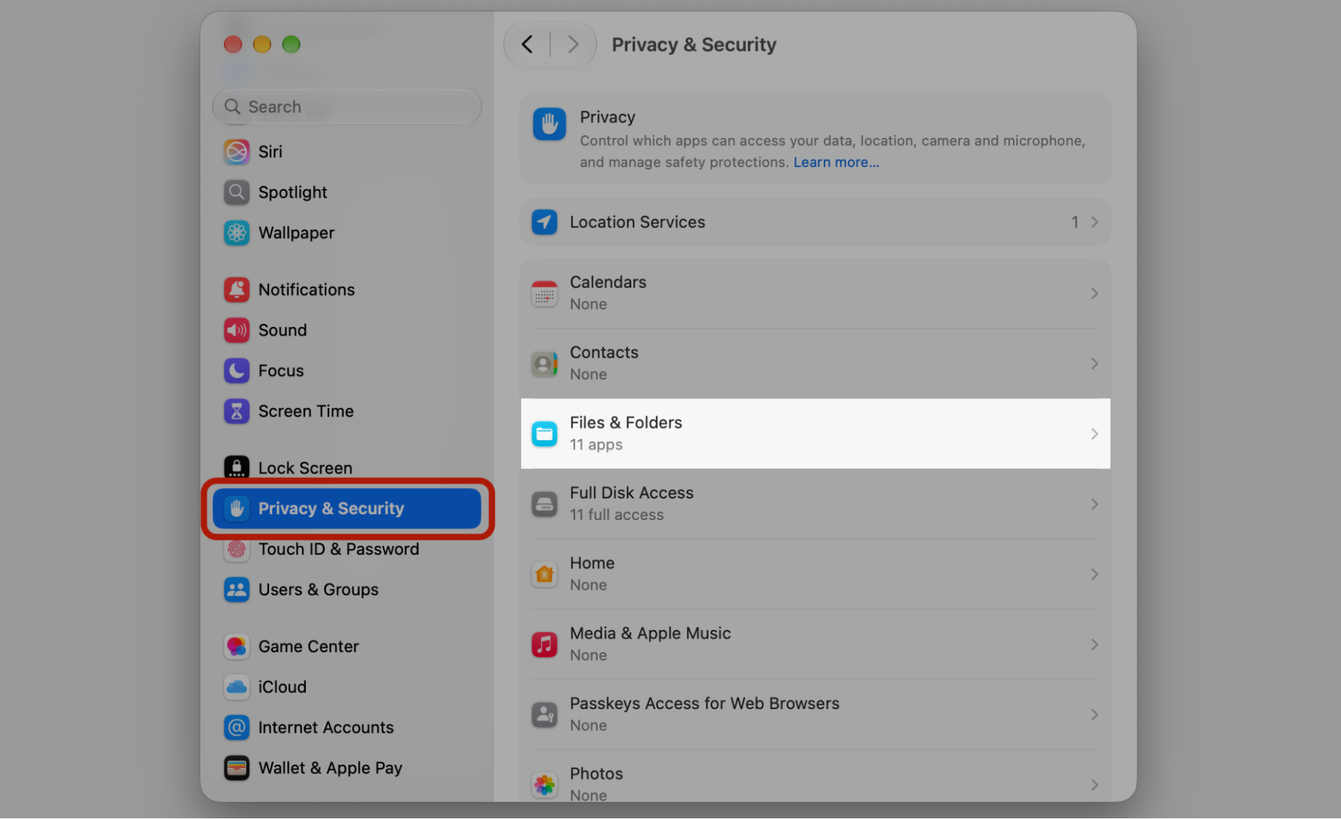Click the Spotlight magnifier icon
1341x819 pixels.
[236, 192]
